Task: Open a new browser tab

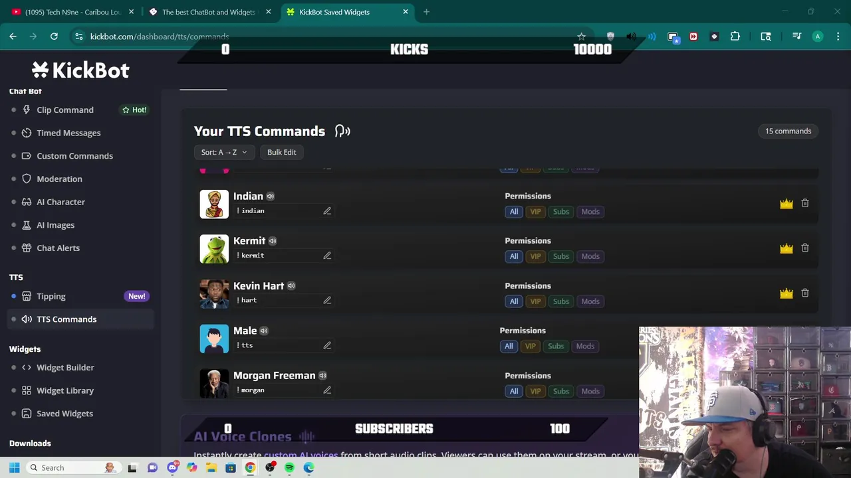Action: (426, 12)
